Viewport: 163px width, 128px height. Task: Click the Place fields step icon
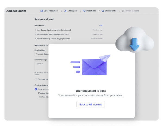(x=84, y=11)
